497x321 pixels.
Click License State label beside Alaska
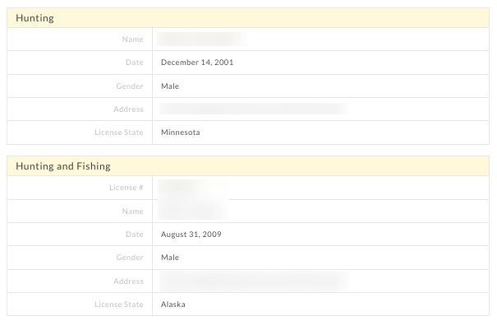119,305
